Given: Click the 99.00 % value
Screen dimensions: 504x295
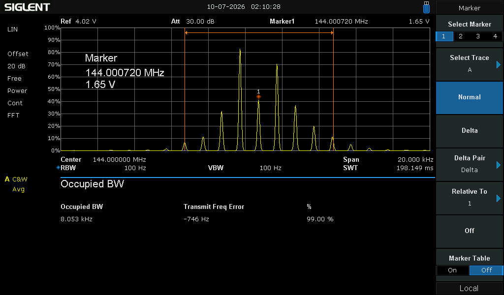Looking at the screenshot, I should point(320,219).
